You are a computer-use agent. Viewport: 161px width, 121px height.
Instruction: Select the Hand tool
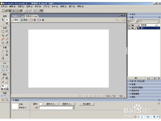[x=3, y=100]
